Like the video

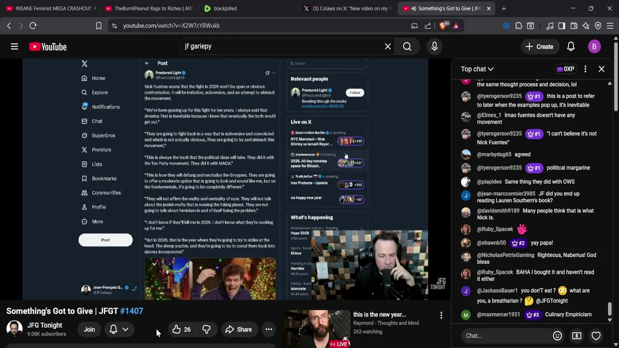[181, 330]
